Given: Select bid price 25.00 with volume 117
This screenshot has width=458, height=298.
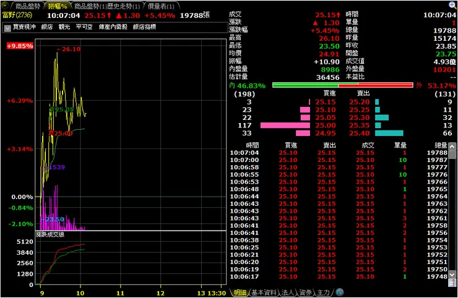Looking at the screenshot, I should pyautogui.click(x=325, y=126).
